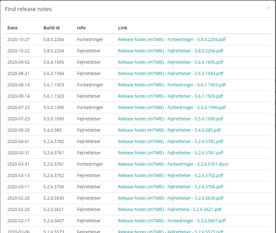The image size is (276, 233).
Task: Open Forbedringer 5.2.6.5607 release notes link
Action: click(172, 221)
